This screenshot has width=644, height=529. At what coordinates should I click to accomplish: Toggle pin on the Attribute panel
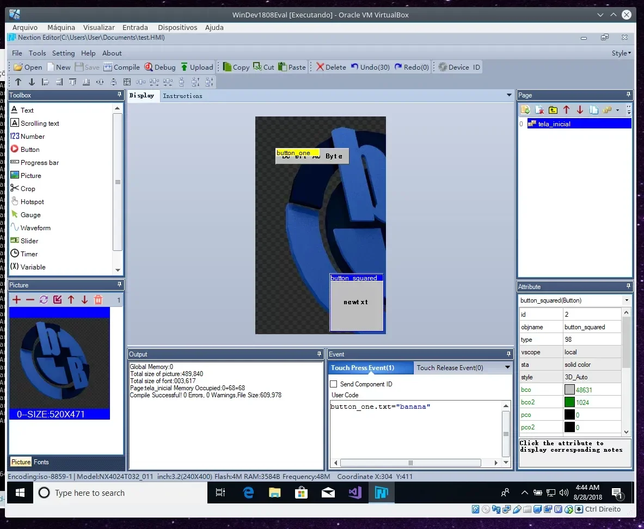click(x=628, y=286)
